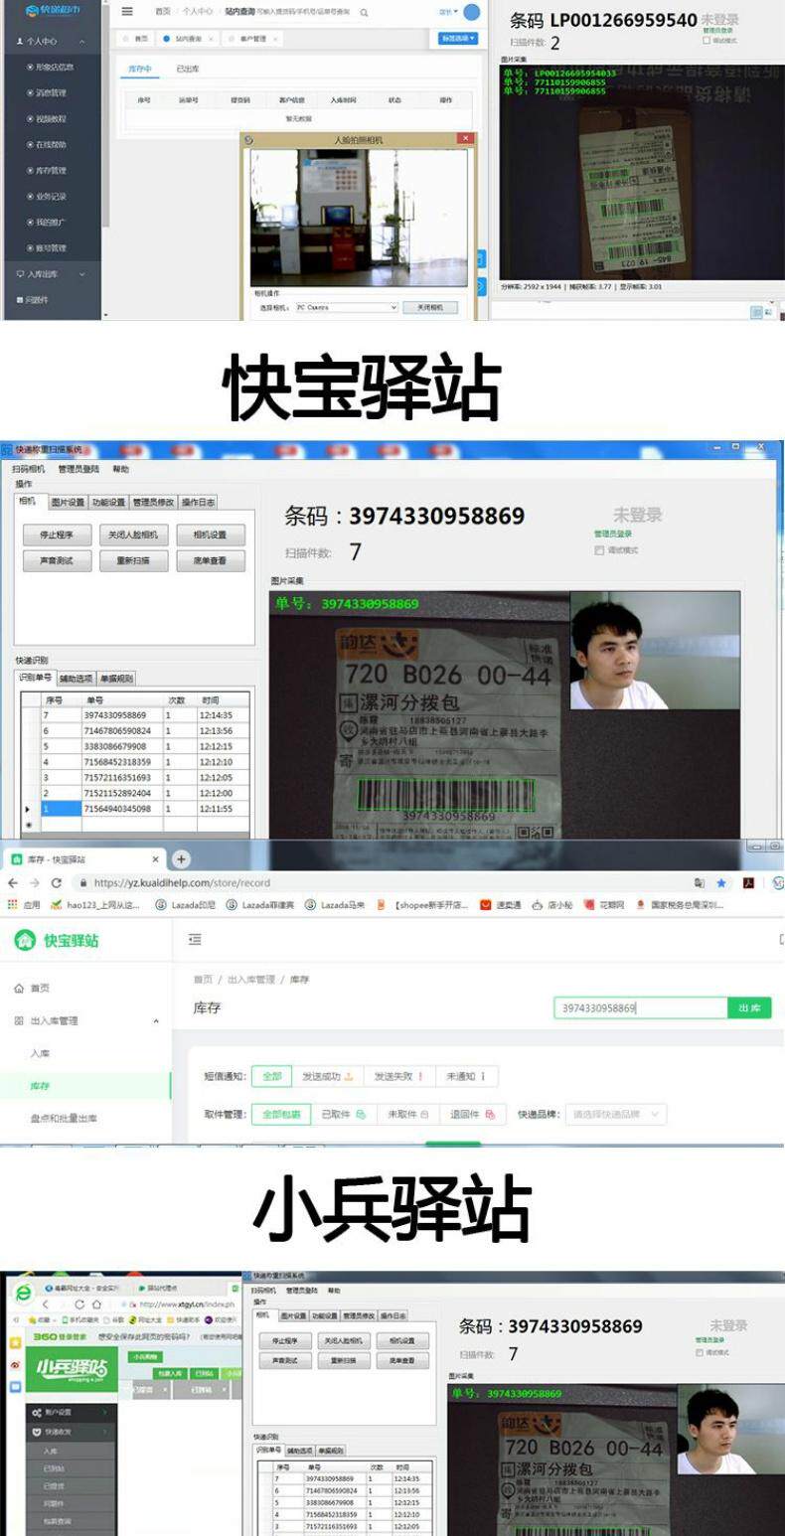
Task: Open a new Chrome tab with plus button
Action: click(x=181, y=858)
